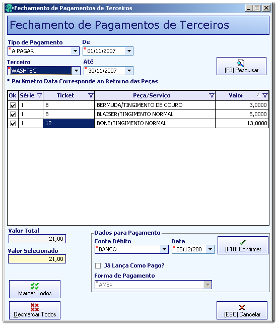Select the ticket 12 cell in BONE row
This screenshot has height=324, width=276.
coord(68,123)
